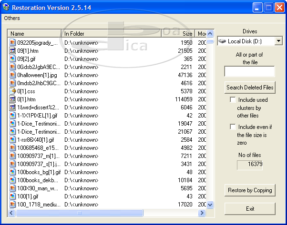Viewport: 287px width, 225px height.
Task: Click the file name search text field
Action: 249,71
